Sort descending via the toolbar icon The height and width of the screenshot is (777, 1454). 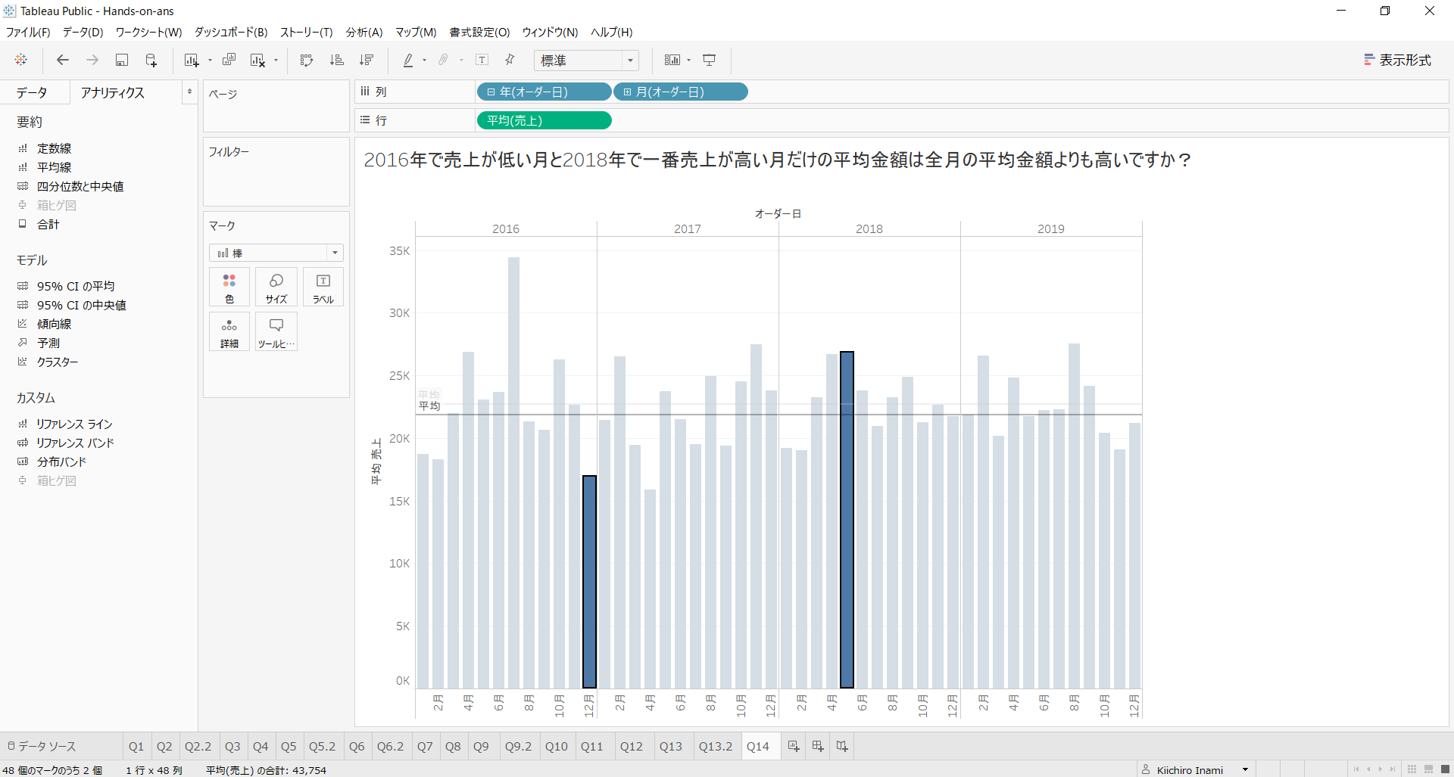[x=367, y=60]
